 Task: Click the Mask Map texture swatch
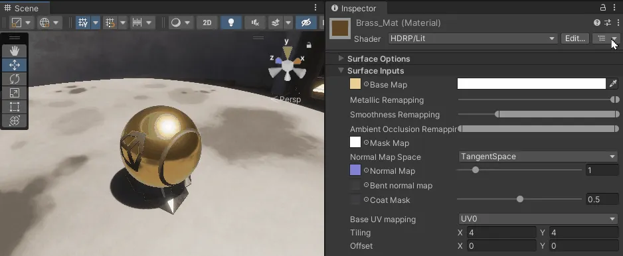[x=355, y=142]
